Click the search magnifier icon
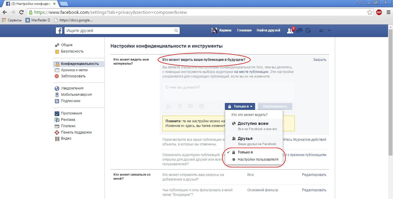Viewport: 393px width, 199px height. 176,31
